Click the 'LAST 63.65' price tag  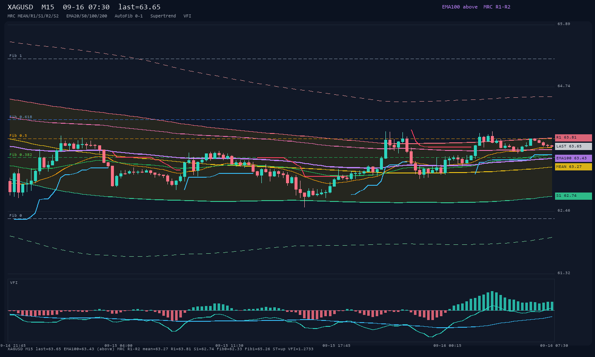573,146
